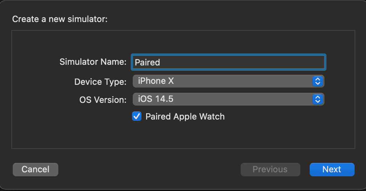
Task: Click the "Simulator Name:" label
Action: point(93,62)
